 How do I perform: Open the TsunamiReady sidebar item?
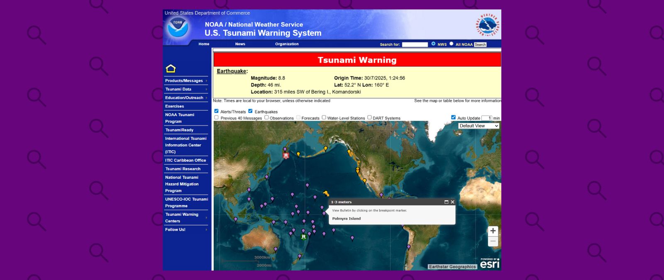click(179, 130)
